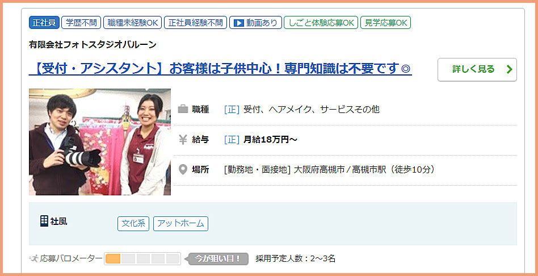Click the running person icon near 応募バロメーター
Screen dimensions: 538x276
point(34,258)
